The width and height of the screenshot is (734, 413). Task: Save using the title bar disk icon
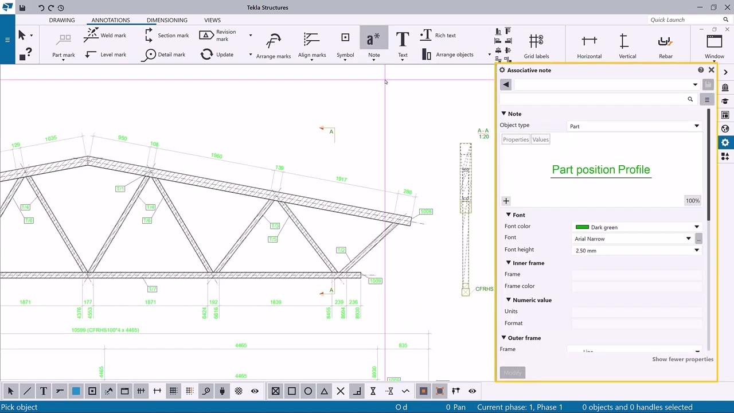[x=22, y=8]
